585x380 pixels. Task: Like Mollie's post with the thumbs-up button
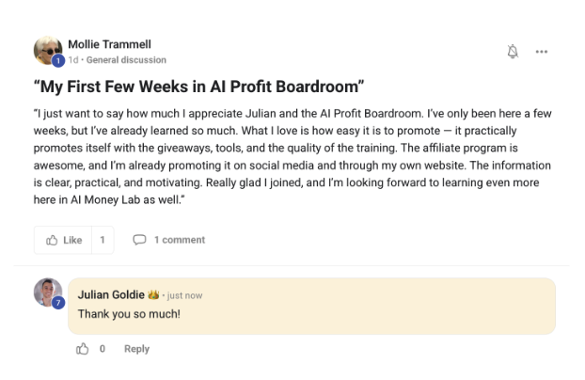pyautogui.click(x=63, y=240)
